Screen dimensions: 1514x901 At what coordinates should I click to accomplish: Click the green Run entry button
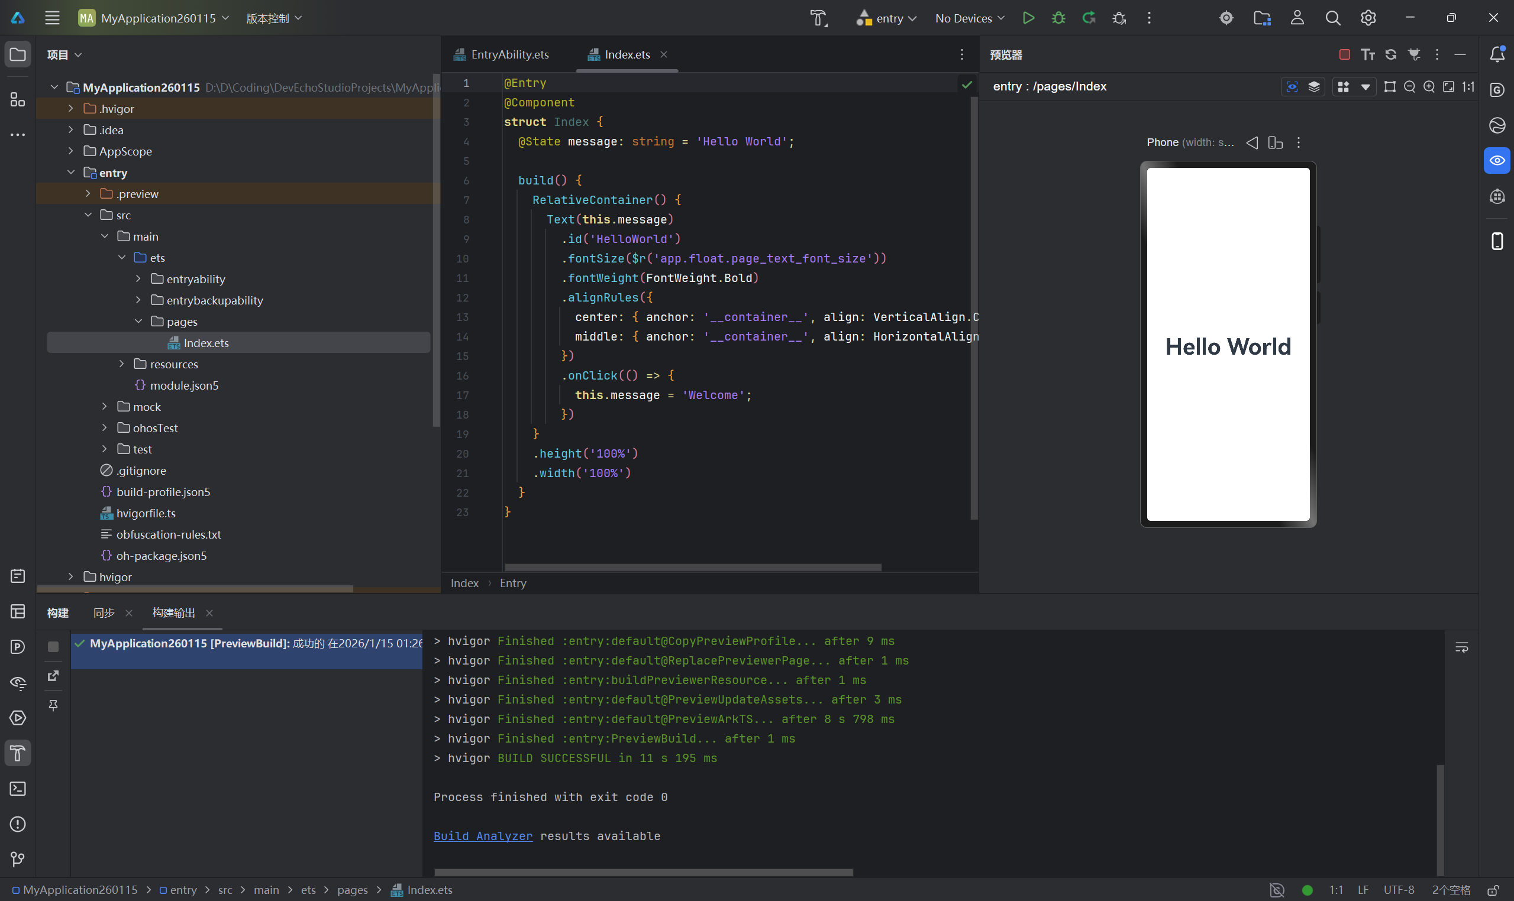click(1028, 18)
